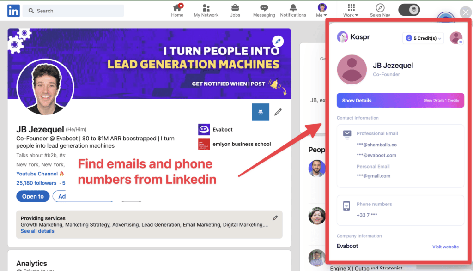Click the blue incognito profile button
This screenshot has width=473, height=271.
[261, 112]
